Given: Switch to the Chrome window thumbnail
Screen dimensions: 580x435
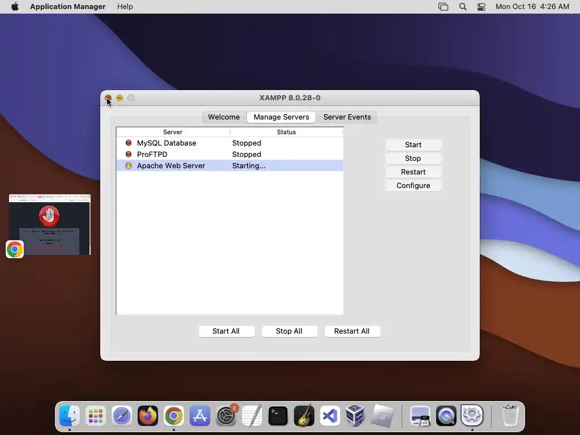Looking at the screenshot, I should tap(50, 224).
